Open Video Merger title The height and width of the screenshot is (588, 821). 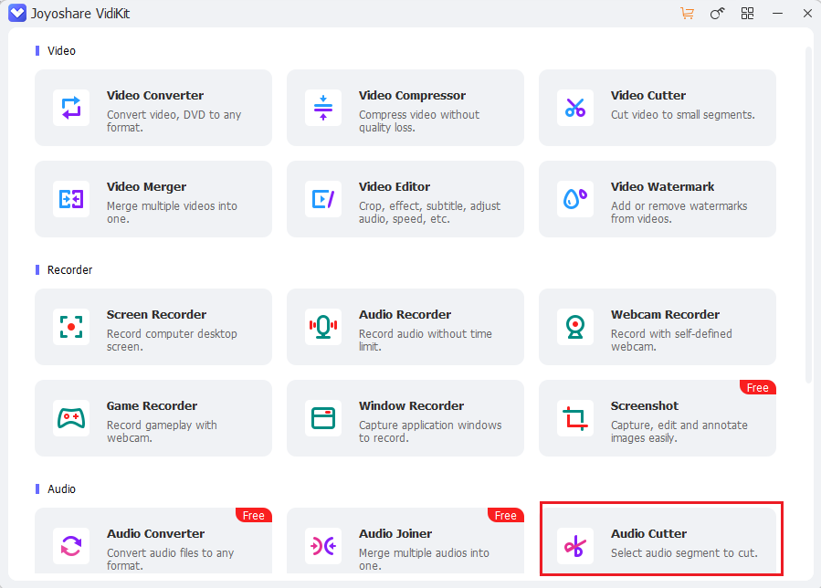tap(147, 187)
